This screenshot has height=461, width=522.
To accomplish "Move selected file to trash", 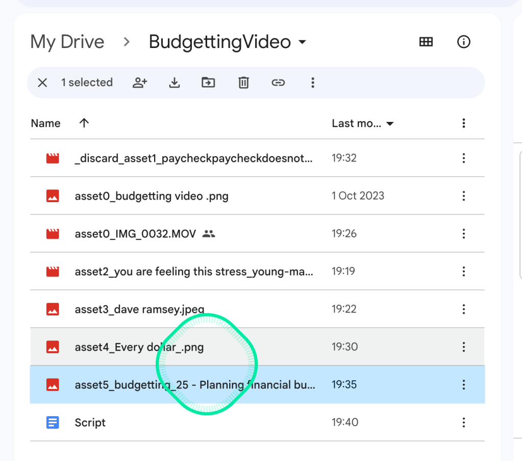I will [243, 83].
